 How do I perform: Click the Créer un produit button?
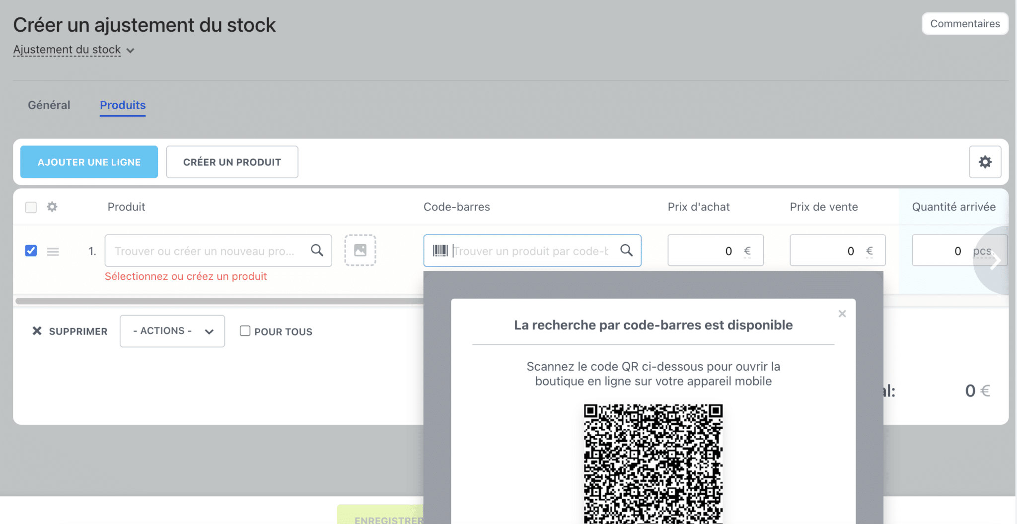[232, 162]
